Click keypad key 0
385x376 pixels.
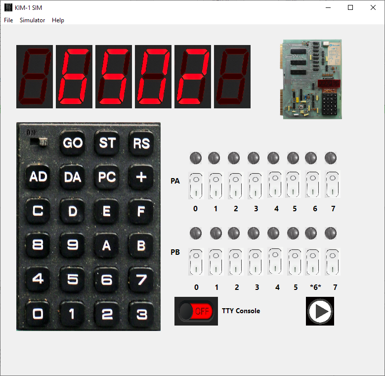[38, 314]
